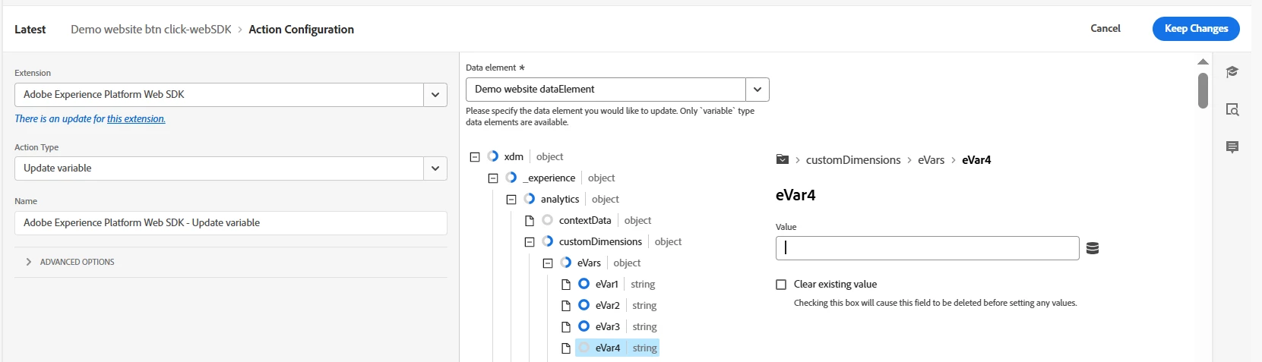Open the comments icon in right rail

(1232, 147)
